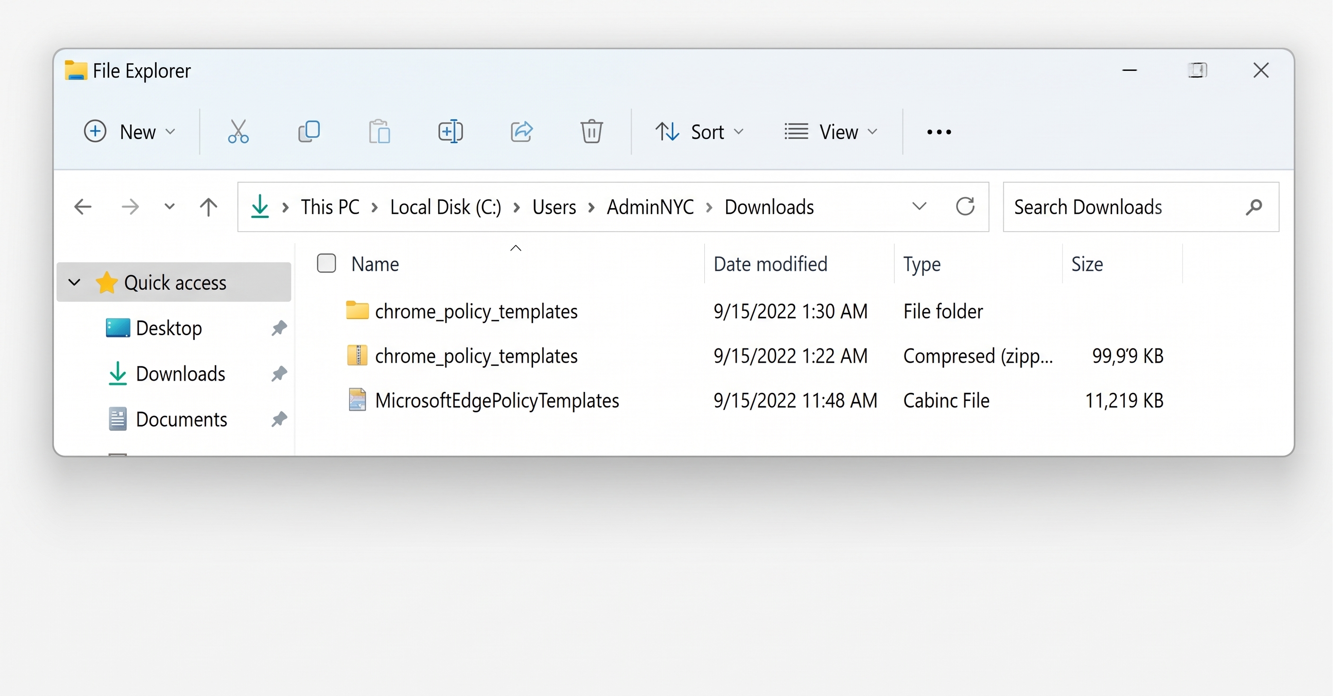Refresh the Downloads folder view
Image resolution: width=1333 pixels, height=696 pixels.
(x=965, y=206)
